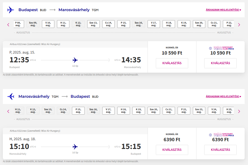The image size is (248, 165).
Task: Click previous dates arrow for return flight
Action: (x=8, y=111)
